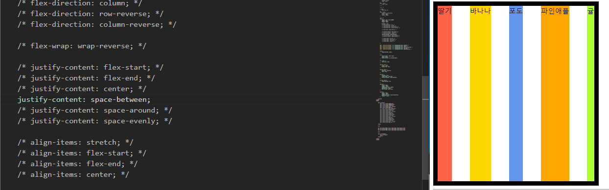Click the red 딸기 flex item
This screenshot has height=190, width=609.
[x=445, y=93]
